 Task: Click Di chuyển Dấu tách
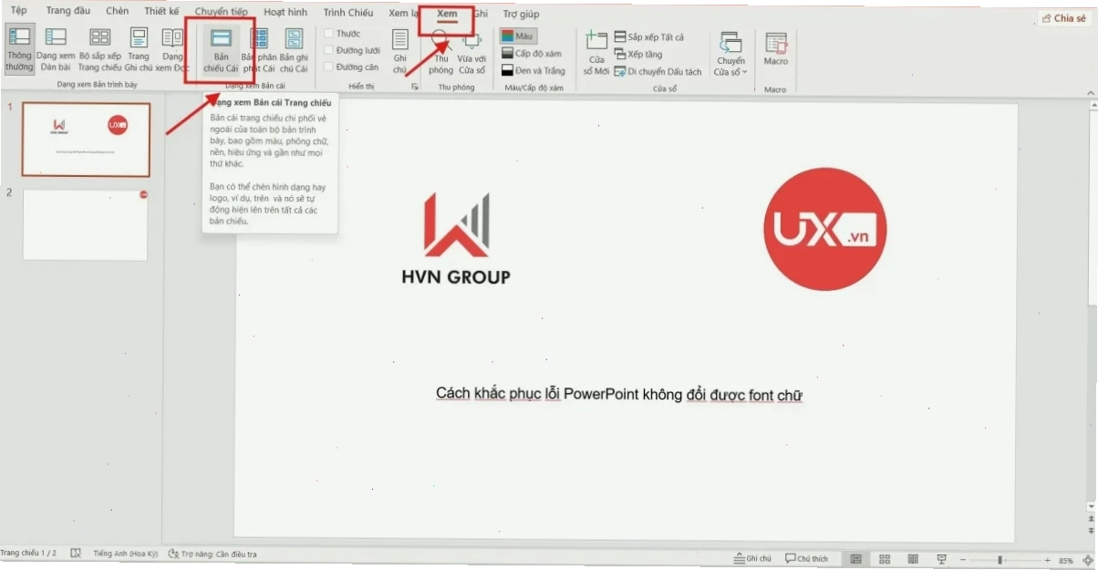(658, 72)
